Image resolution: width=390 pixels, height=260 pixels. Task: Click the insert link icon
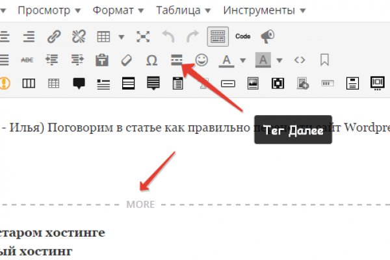55,36
